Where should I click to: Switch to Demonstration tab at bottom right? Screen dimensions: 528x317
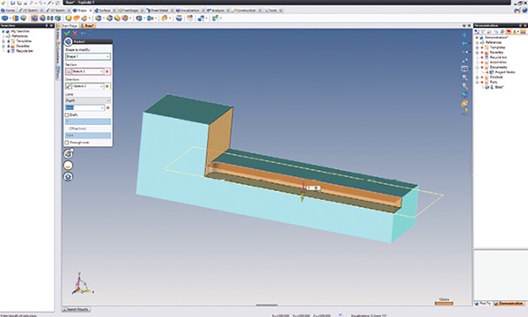(x=510, y=304)
